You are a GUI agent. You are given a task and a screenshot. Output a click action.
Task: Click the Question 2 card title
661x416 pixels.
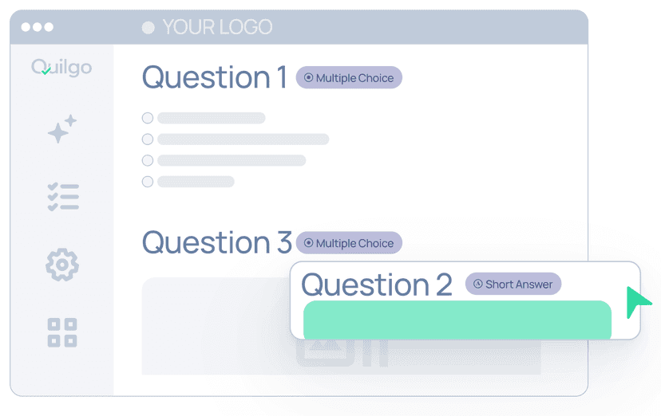pos(376,285)
